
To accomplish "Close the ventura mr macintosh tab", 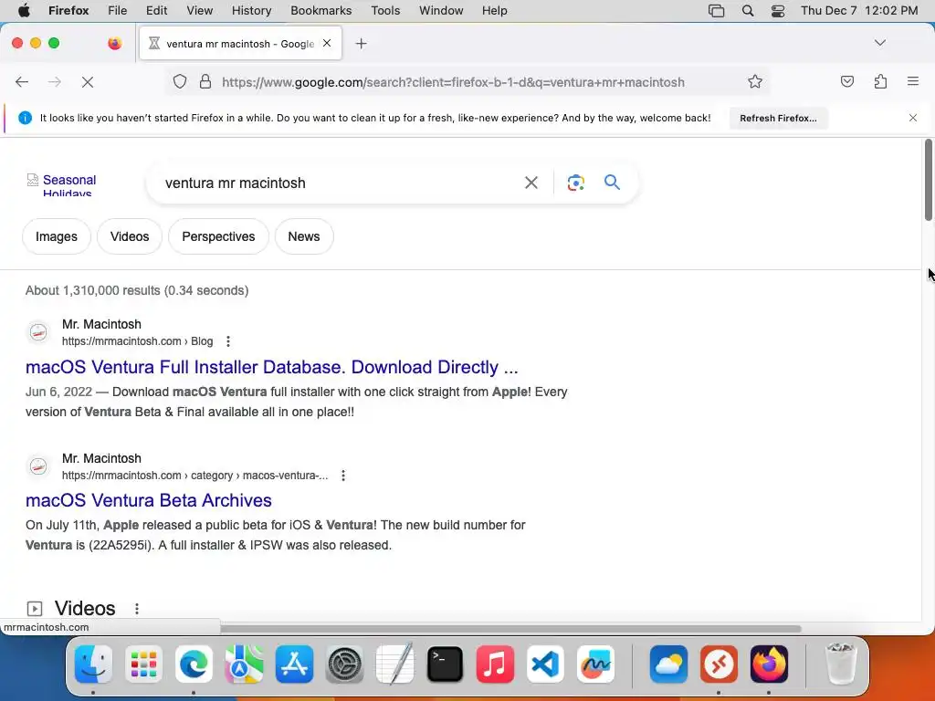I will click(x=327, y=43).
